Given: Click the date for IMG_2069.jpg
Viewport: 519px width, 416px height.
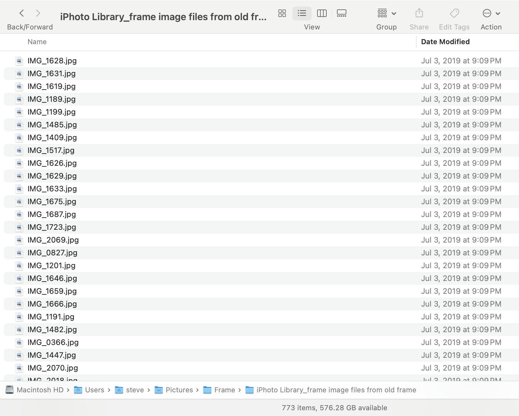Looking at the screenshot, I should [x=461, y=240].
